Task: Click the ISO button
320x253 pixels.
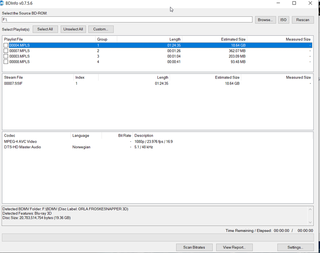Action: click(x=284, y=20)
